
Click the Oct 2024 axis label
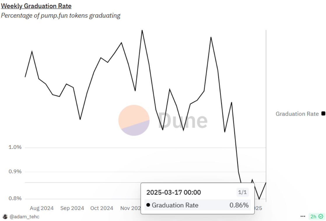[x=102, y=208]
